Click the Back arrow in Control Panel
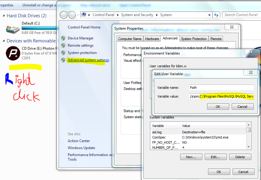The height and width of the screenshot is (180, 261). point(64,15)
